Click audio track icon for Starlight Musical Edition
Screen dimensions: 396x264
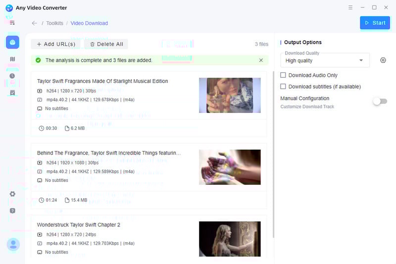point(40,100)
